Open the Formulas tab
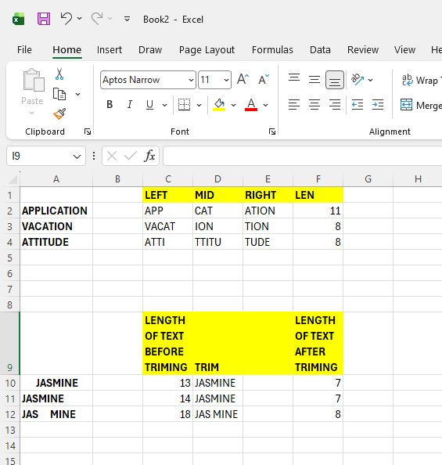442x465 pixels. pyautogui.click(x=272, y=50)
